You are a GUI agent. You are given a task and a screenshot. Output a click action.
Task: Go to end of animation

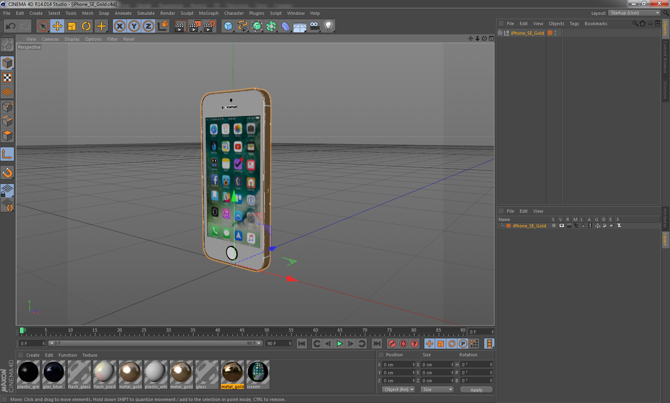coord(376,344)
